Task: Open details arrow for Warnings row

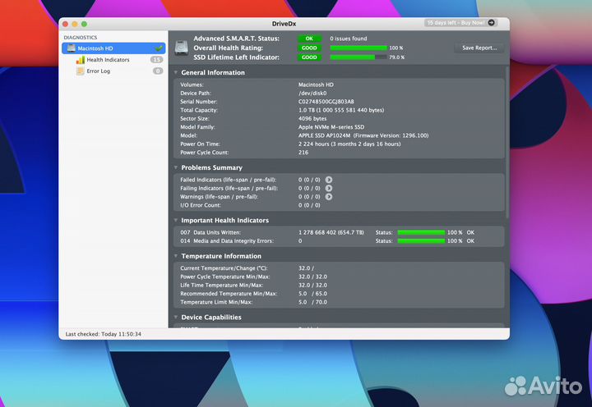Action: [x=329, y=197]
